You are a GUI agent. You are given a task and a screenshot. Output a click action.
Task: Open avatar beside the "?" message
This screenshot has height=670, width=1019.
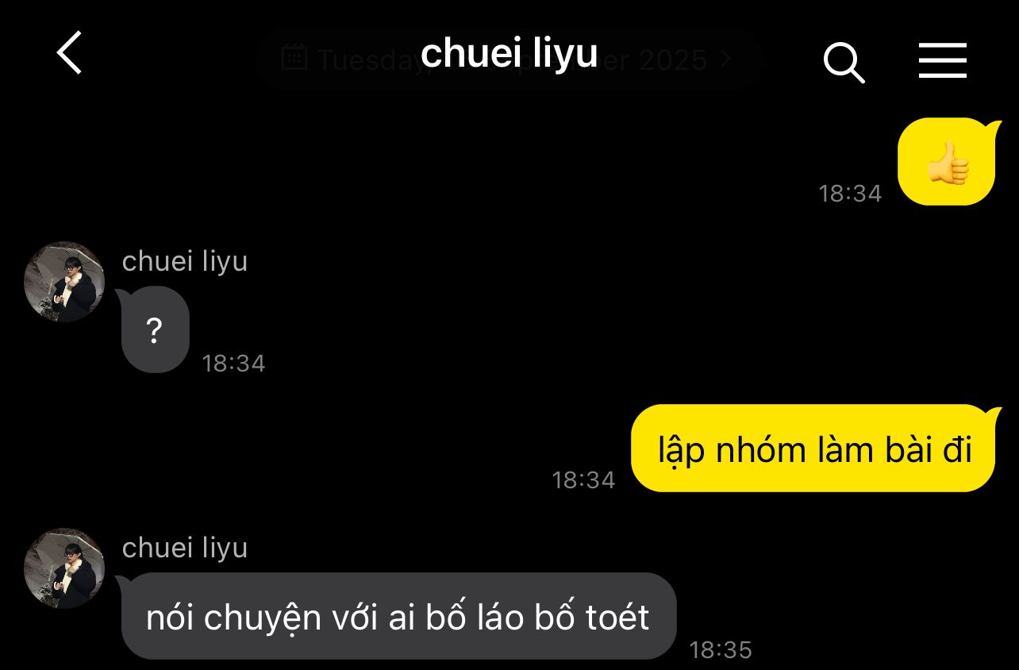tap(64, 282)
